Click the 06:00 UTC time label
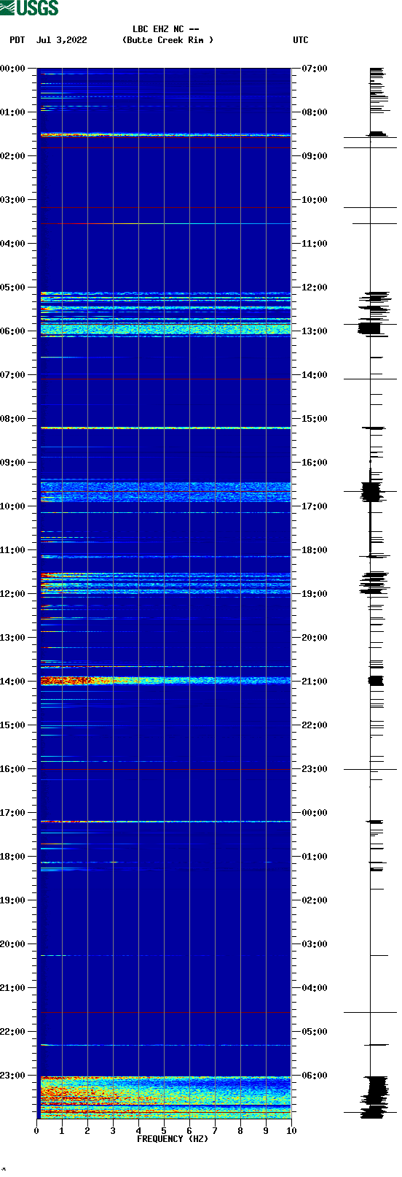Screen dimensions: 402x1177 [x=315, y=1076]
